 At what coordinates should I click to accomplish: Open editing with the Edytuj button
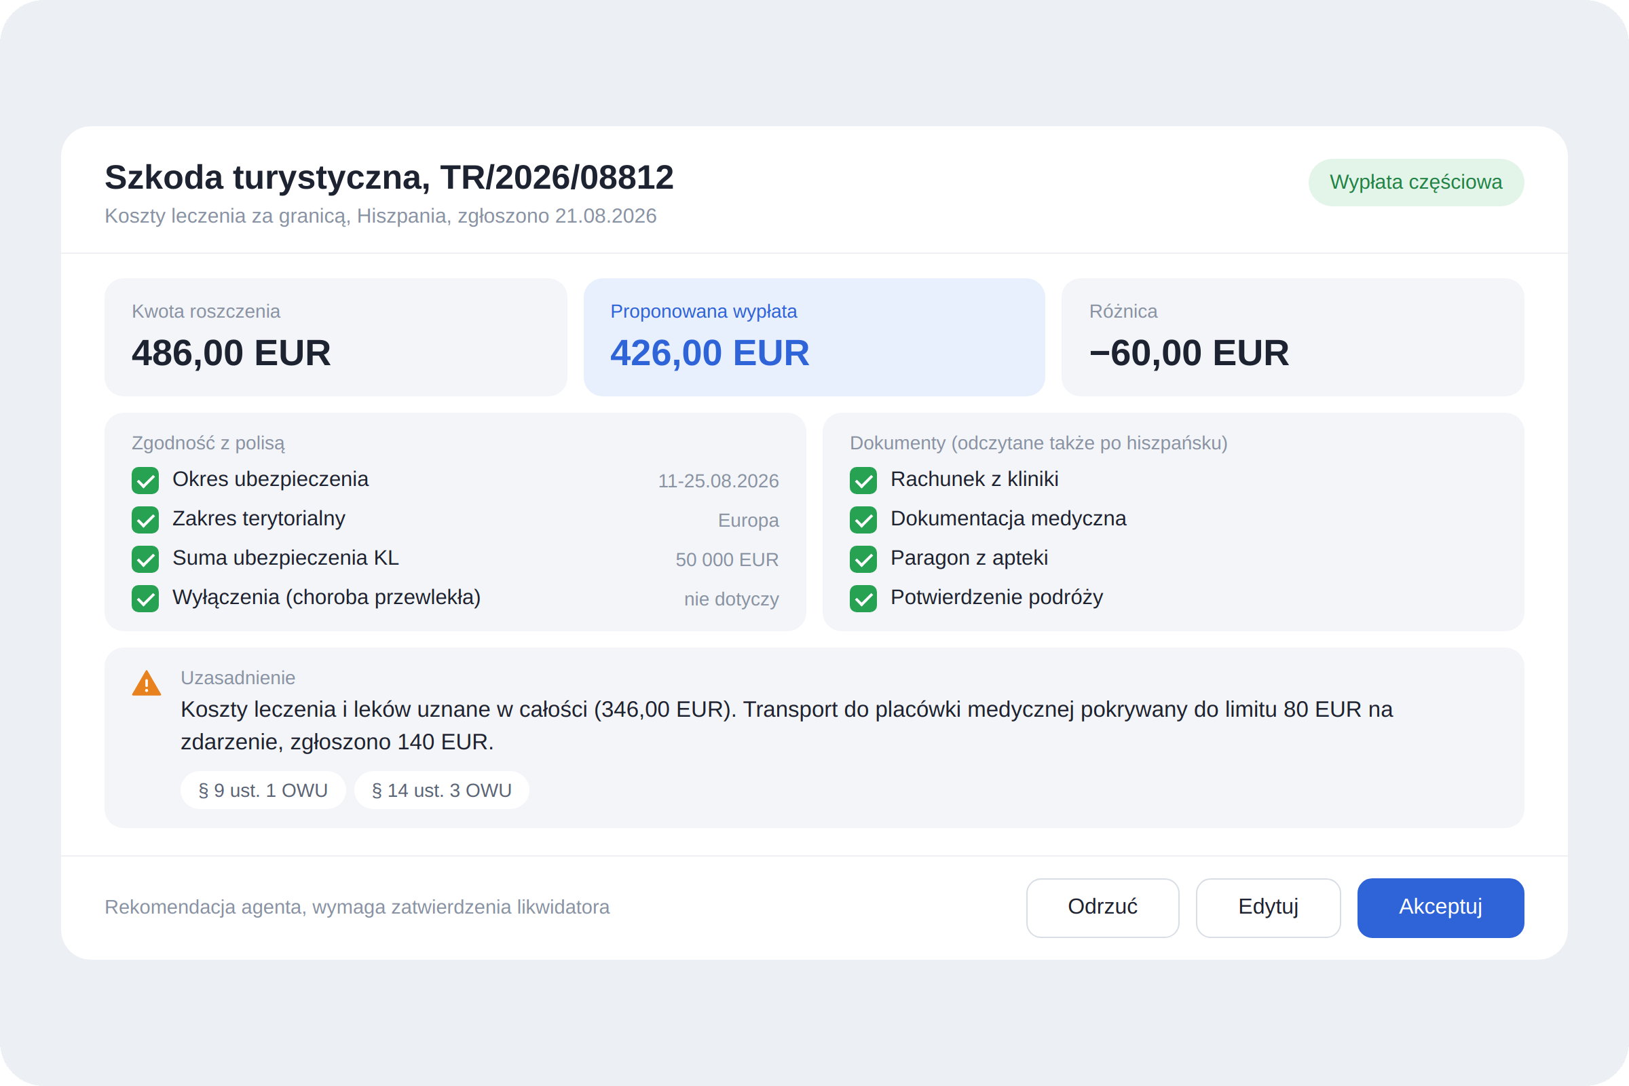point(1268,908)
